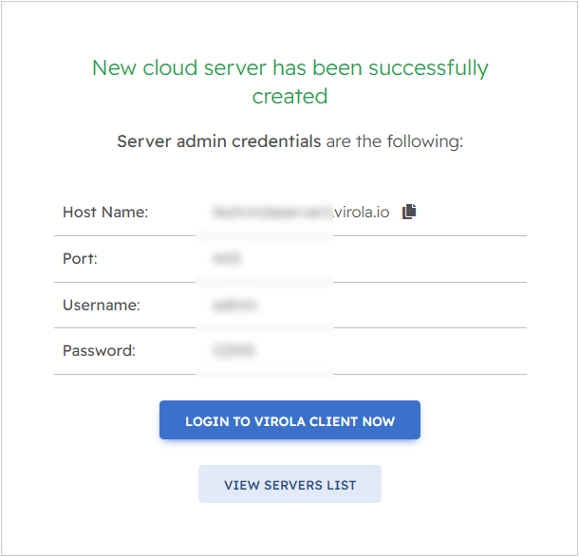This screenshot has height=557, width=579.
Task: Select the blurred port number value
Action: pyautogui.click(x=225, y=258)
